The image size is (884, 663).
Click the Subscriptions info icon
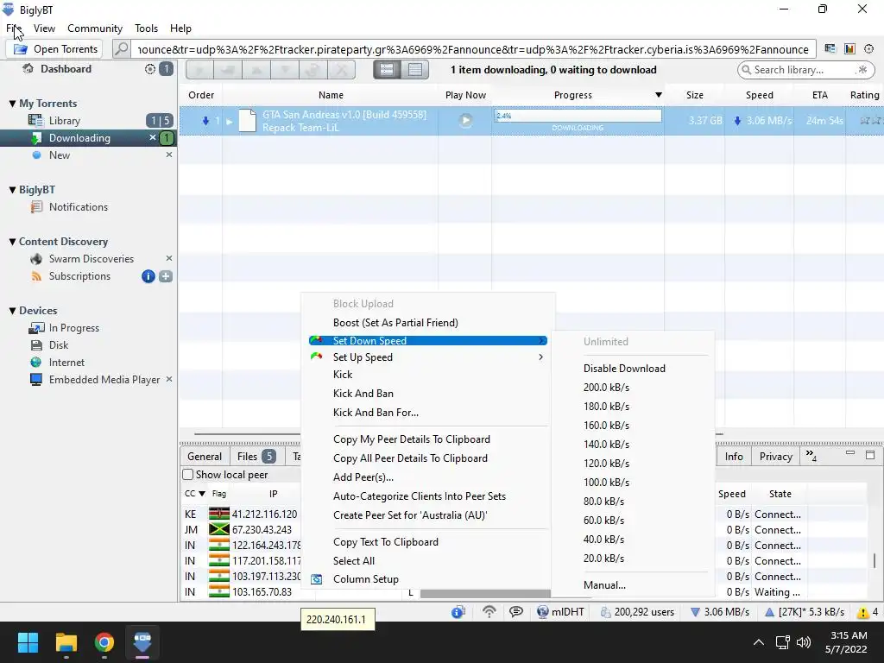coord(148,276)
